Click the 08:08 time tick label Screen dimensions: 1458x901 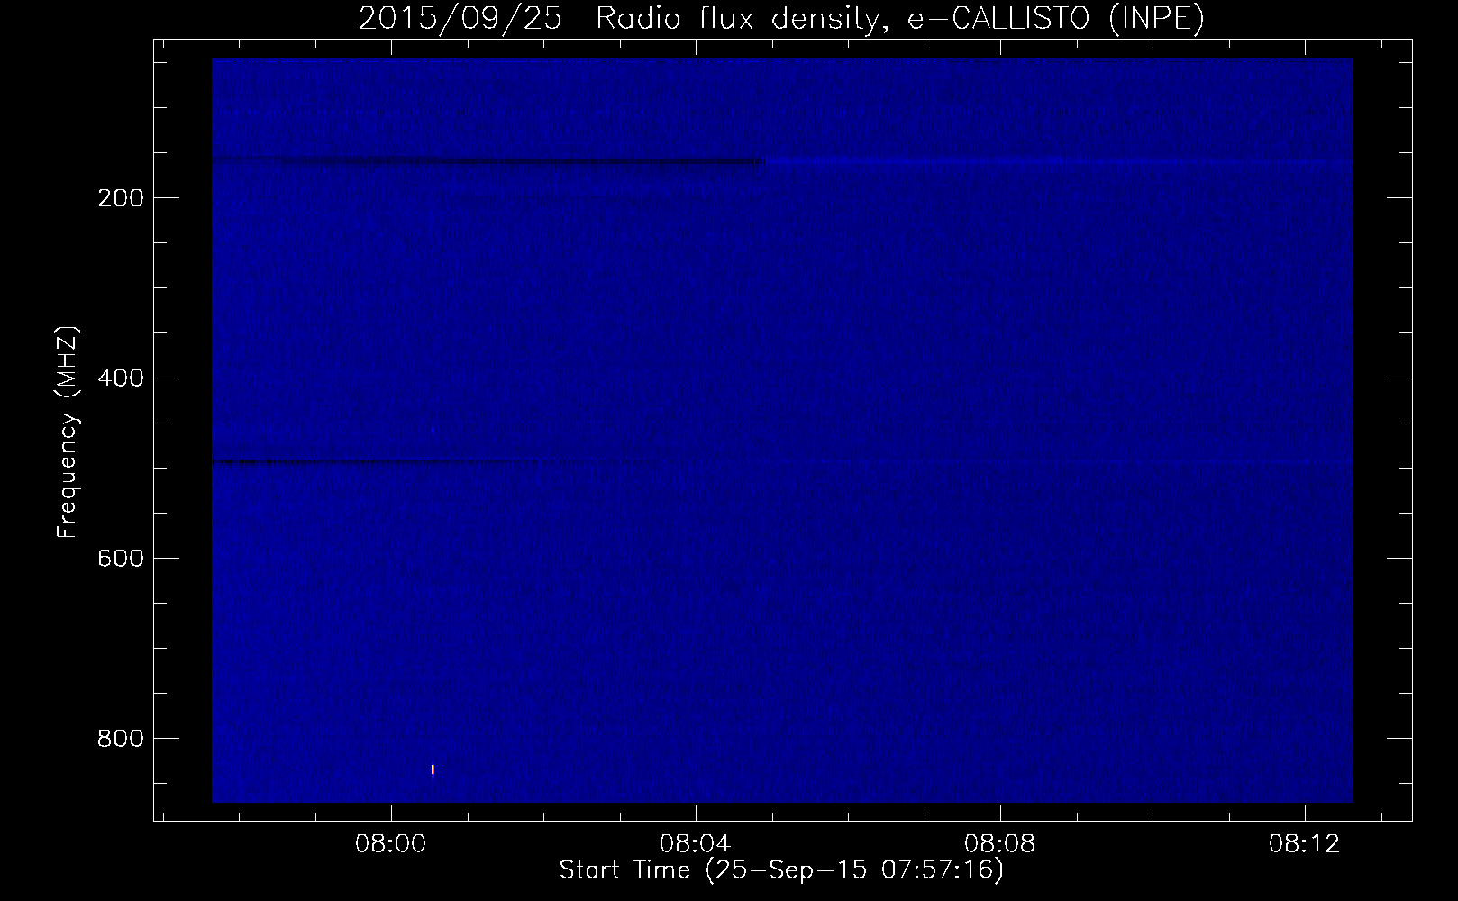click(x=999, y=844)
